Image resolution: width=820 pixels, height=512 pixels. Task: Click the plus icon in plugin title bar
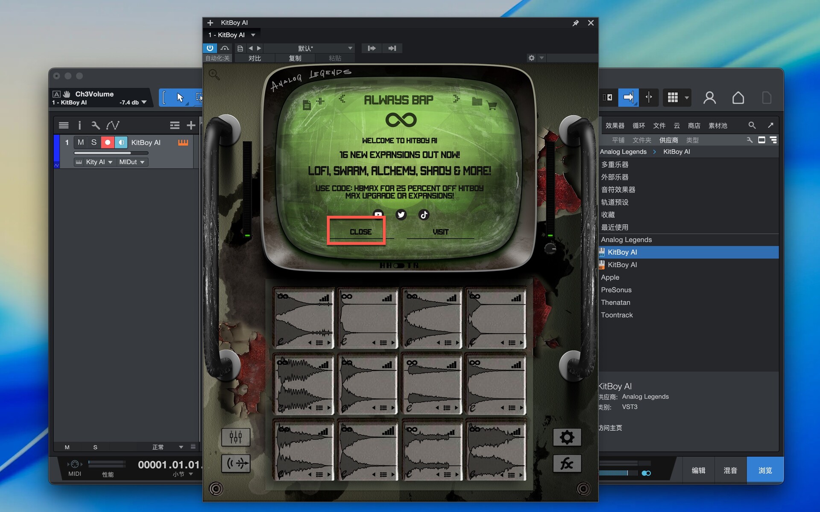click(210, 23)
